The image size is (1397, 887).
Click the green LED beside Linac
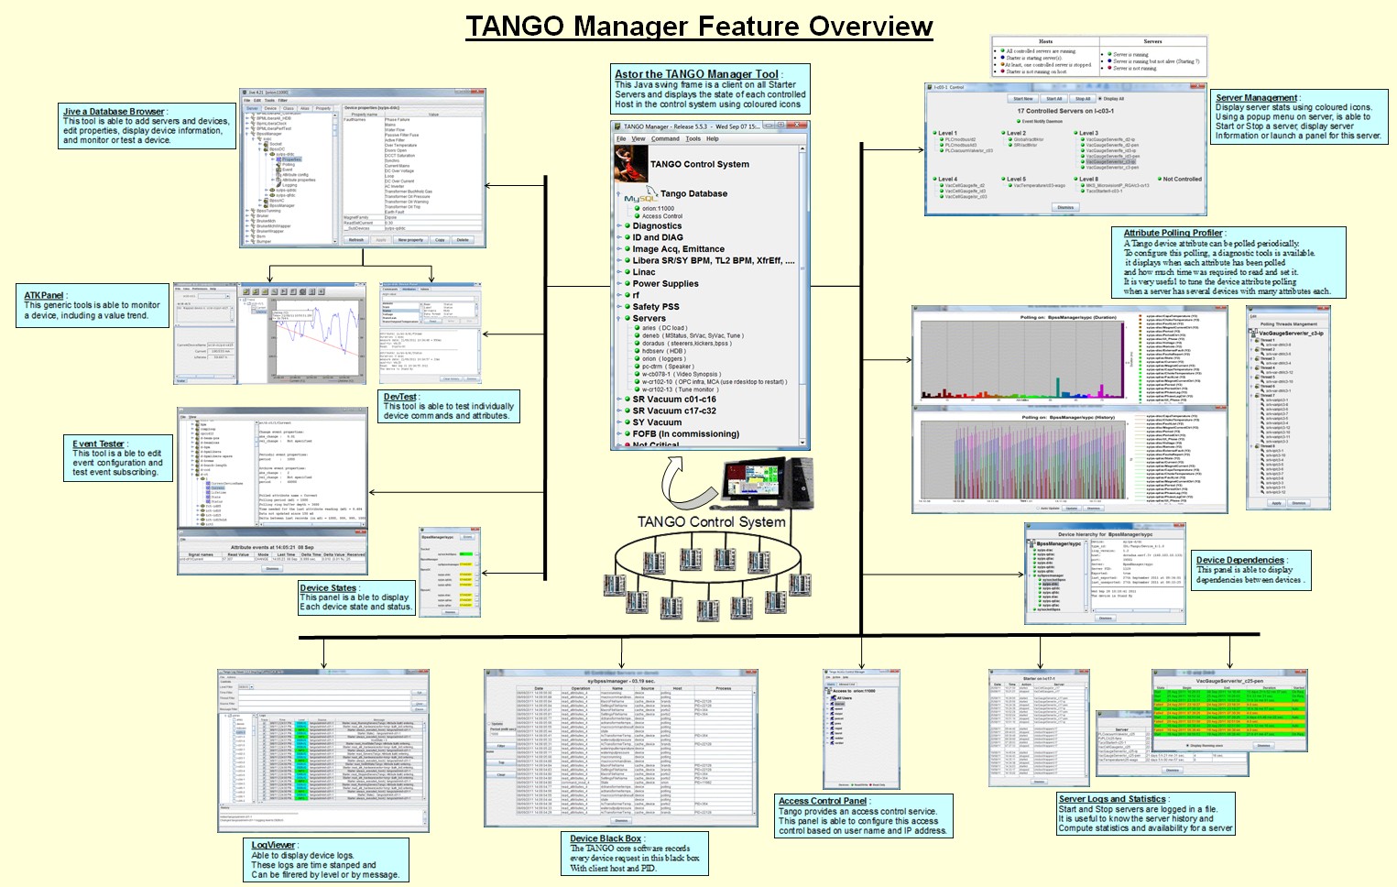coord(628,272)
